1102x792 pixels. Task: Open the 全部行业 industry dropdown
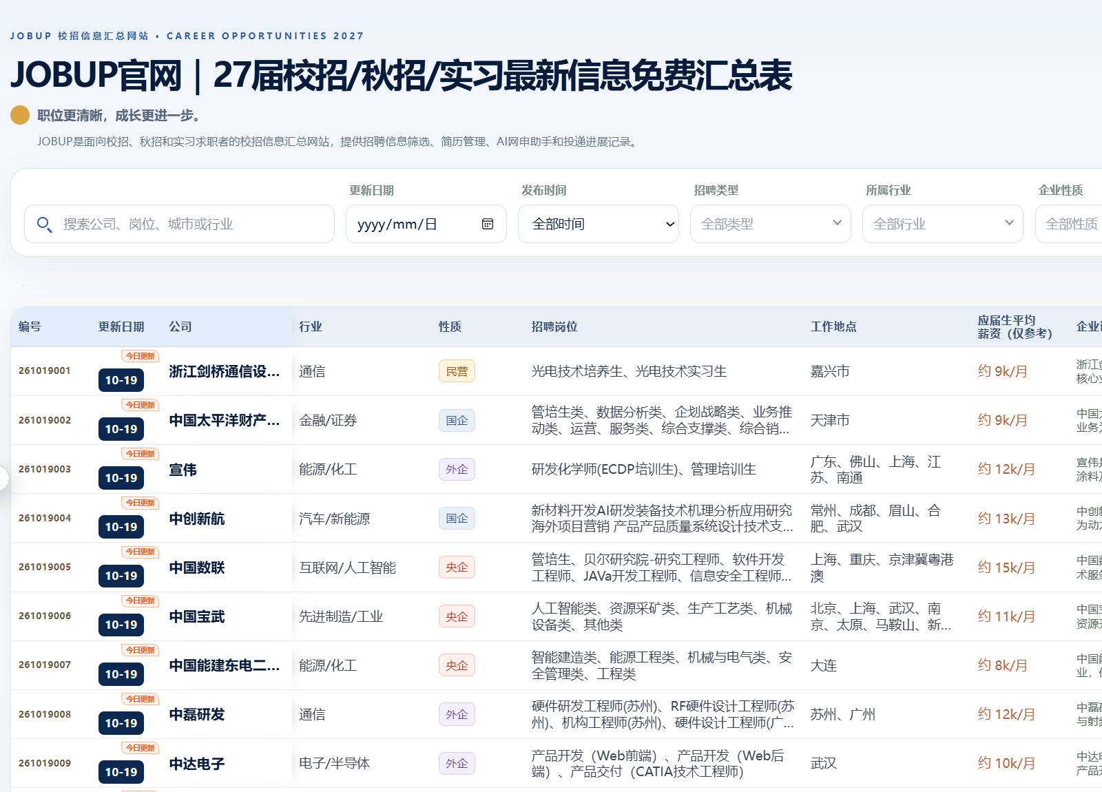(x=943, y=224)
